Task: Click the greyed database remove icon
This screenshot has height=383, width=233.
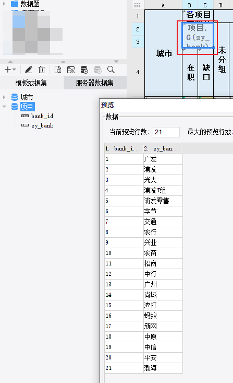Action: point(97,69)
